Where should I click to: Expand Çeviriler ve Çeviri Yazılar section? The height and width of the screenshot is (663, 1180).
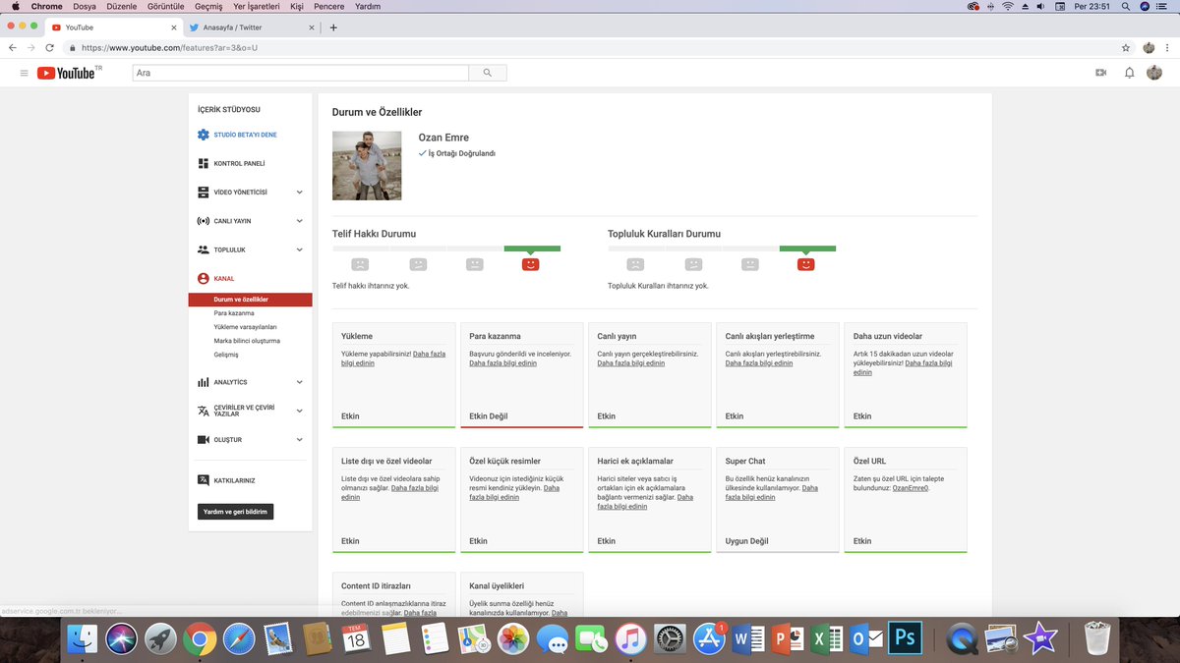[300, 411]
